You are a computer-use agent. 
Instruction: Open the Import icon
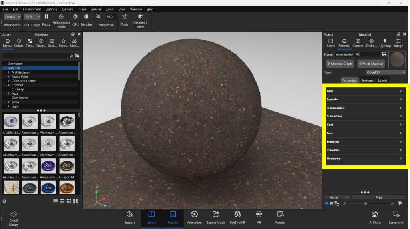tap(130, 215)
